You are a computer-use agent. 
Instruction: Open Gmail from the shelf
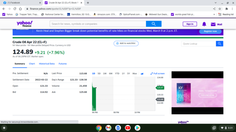108,128
